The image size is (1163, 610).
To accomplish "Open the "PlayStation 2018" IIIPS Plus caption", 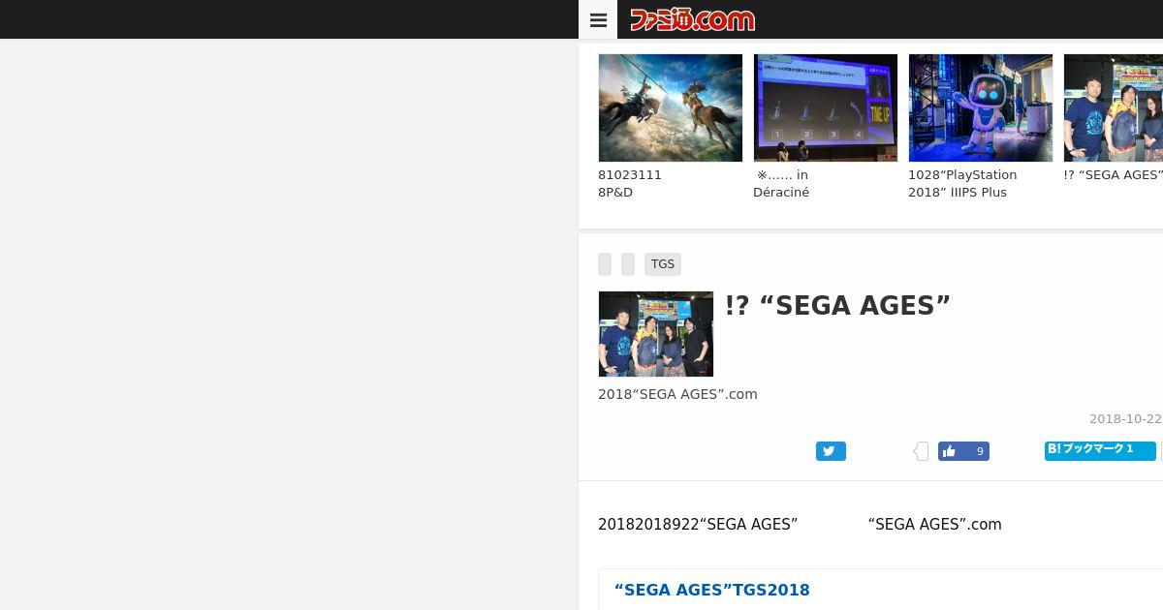I will tap(962, 184).
